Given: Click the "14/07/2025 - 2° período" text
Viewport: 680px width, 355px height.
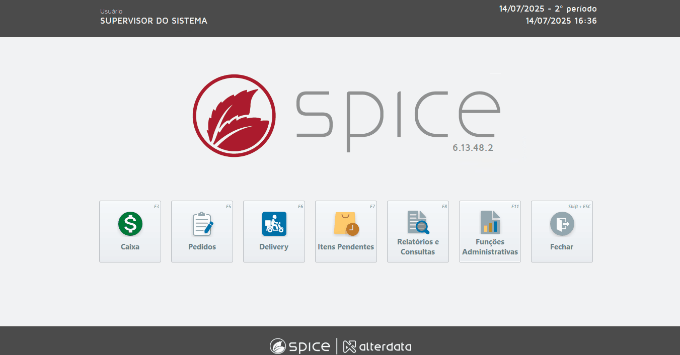Looking at the screenshot, I should (x=548, y=9).
